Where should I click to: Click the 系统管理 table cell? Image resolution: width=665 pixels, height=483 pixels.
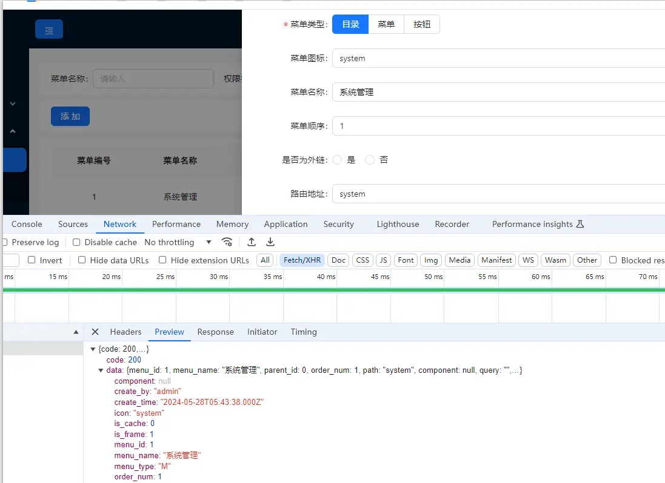[x=180, y=197]
